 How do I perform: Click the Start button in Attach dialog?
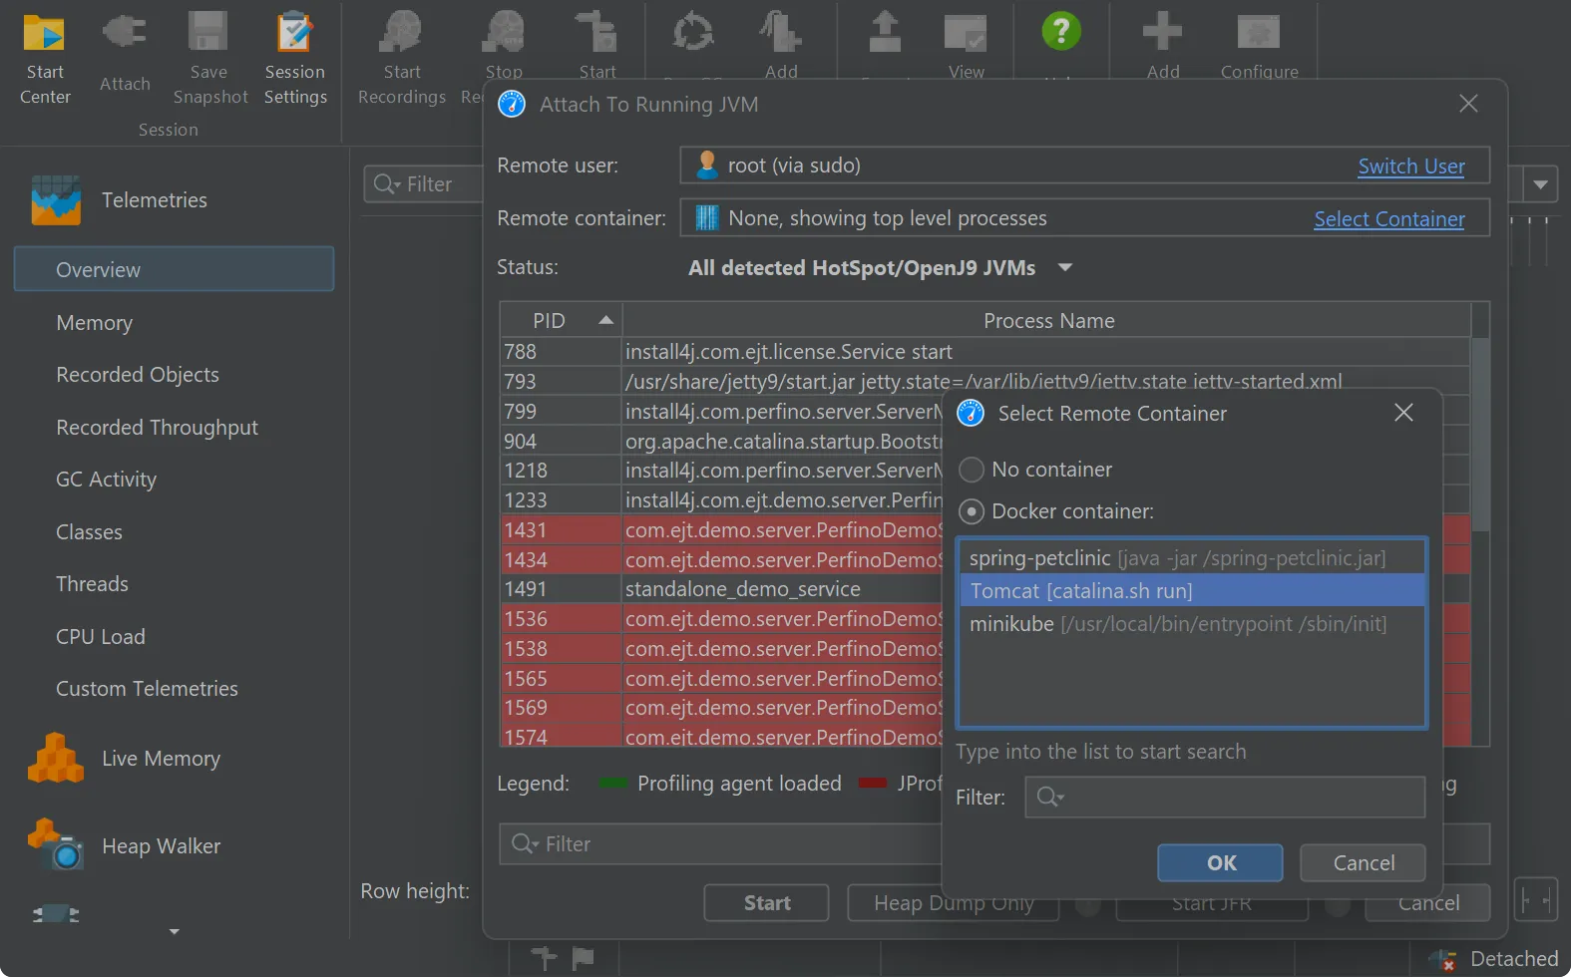click(x=766, y=902)
